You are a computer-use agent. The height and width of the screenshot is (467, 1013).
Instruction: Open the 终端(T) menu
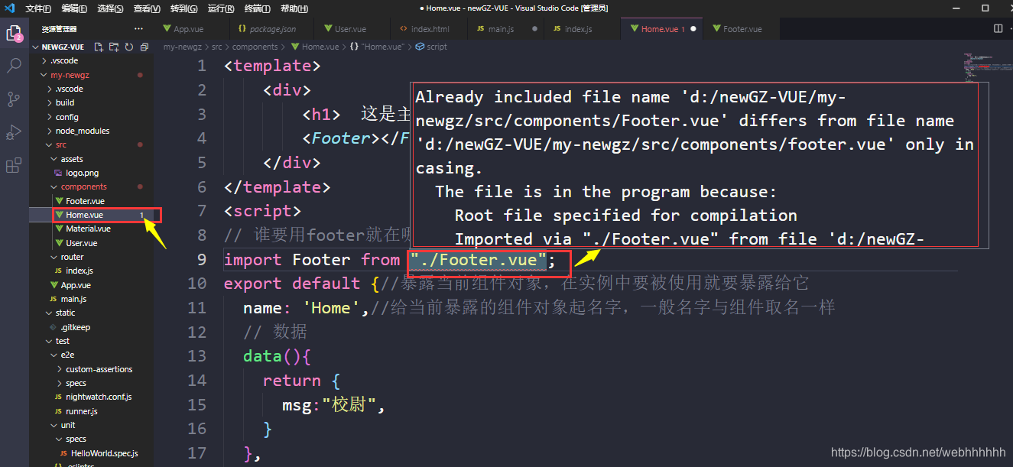tap(258, 8)
